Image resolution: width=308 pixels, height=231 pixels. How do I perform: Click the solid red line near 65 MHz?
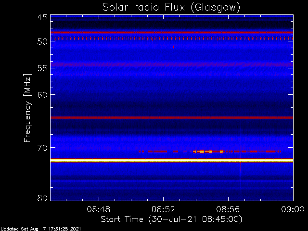pyautogui.click(x=172, y=117)
